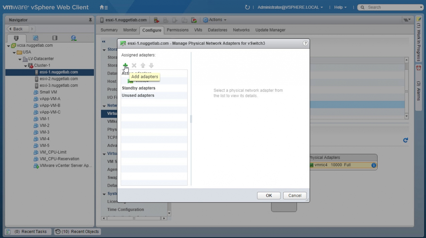Open the Administrator@VSPHERE.LOCAL user menu
Screen dimensions: 426x238
click(290, 7)
